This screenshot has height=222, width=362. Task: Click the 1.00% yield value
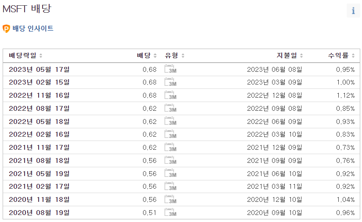click(x=346, y=82)
